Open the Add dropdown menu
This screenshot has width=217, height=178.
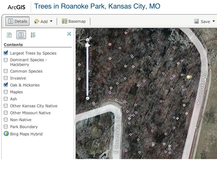[43, 21]
